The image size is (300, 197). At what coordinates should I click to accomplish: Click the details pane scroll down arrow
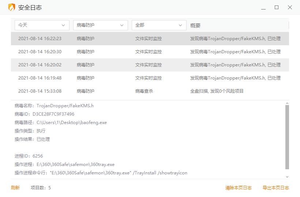click(287, 177)
